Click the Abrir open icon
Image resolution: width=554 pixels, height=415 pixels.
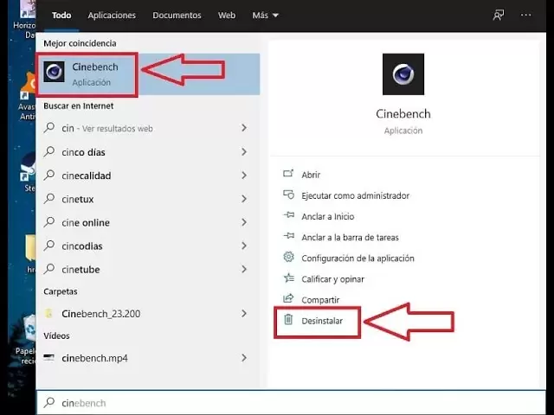(288, 174)
